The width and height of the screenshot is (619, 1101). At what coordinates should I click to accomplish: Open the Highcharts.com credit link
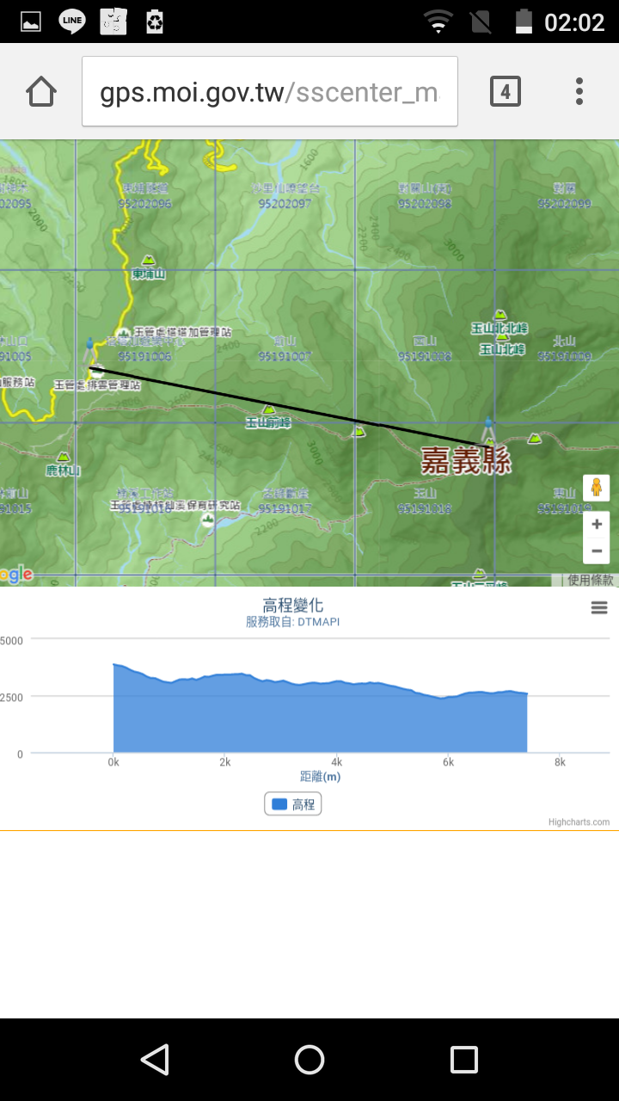579,822
